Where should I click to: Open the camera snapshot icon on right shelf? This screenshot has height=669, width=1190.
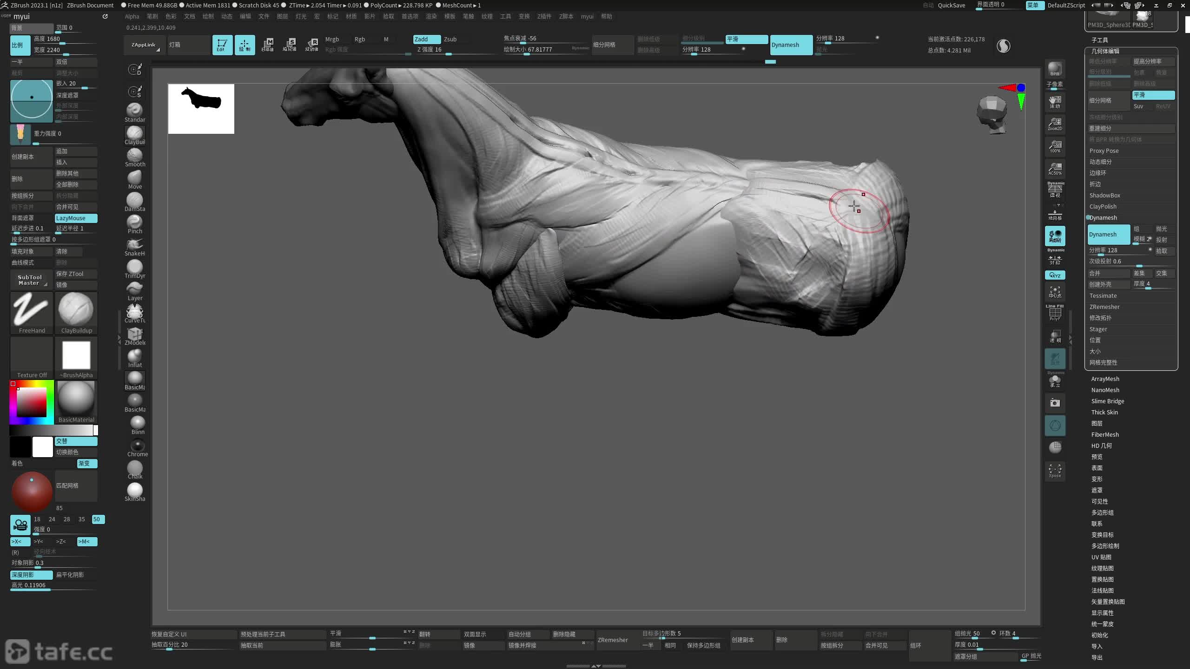(x=1055, y=403)
